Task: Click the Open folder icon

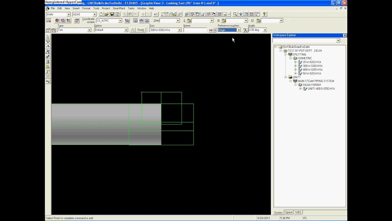Action: tap(107, 14)
